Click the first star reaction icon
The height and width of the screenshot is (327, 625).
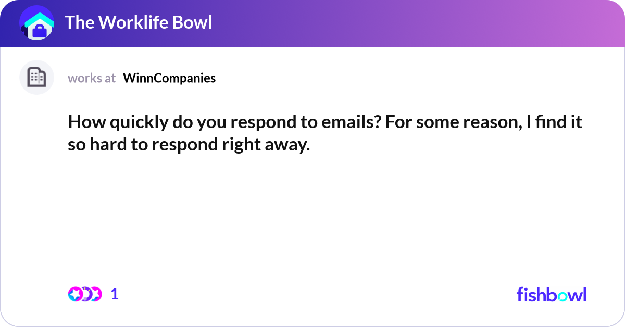click(x=75, y=294)
